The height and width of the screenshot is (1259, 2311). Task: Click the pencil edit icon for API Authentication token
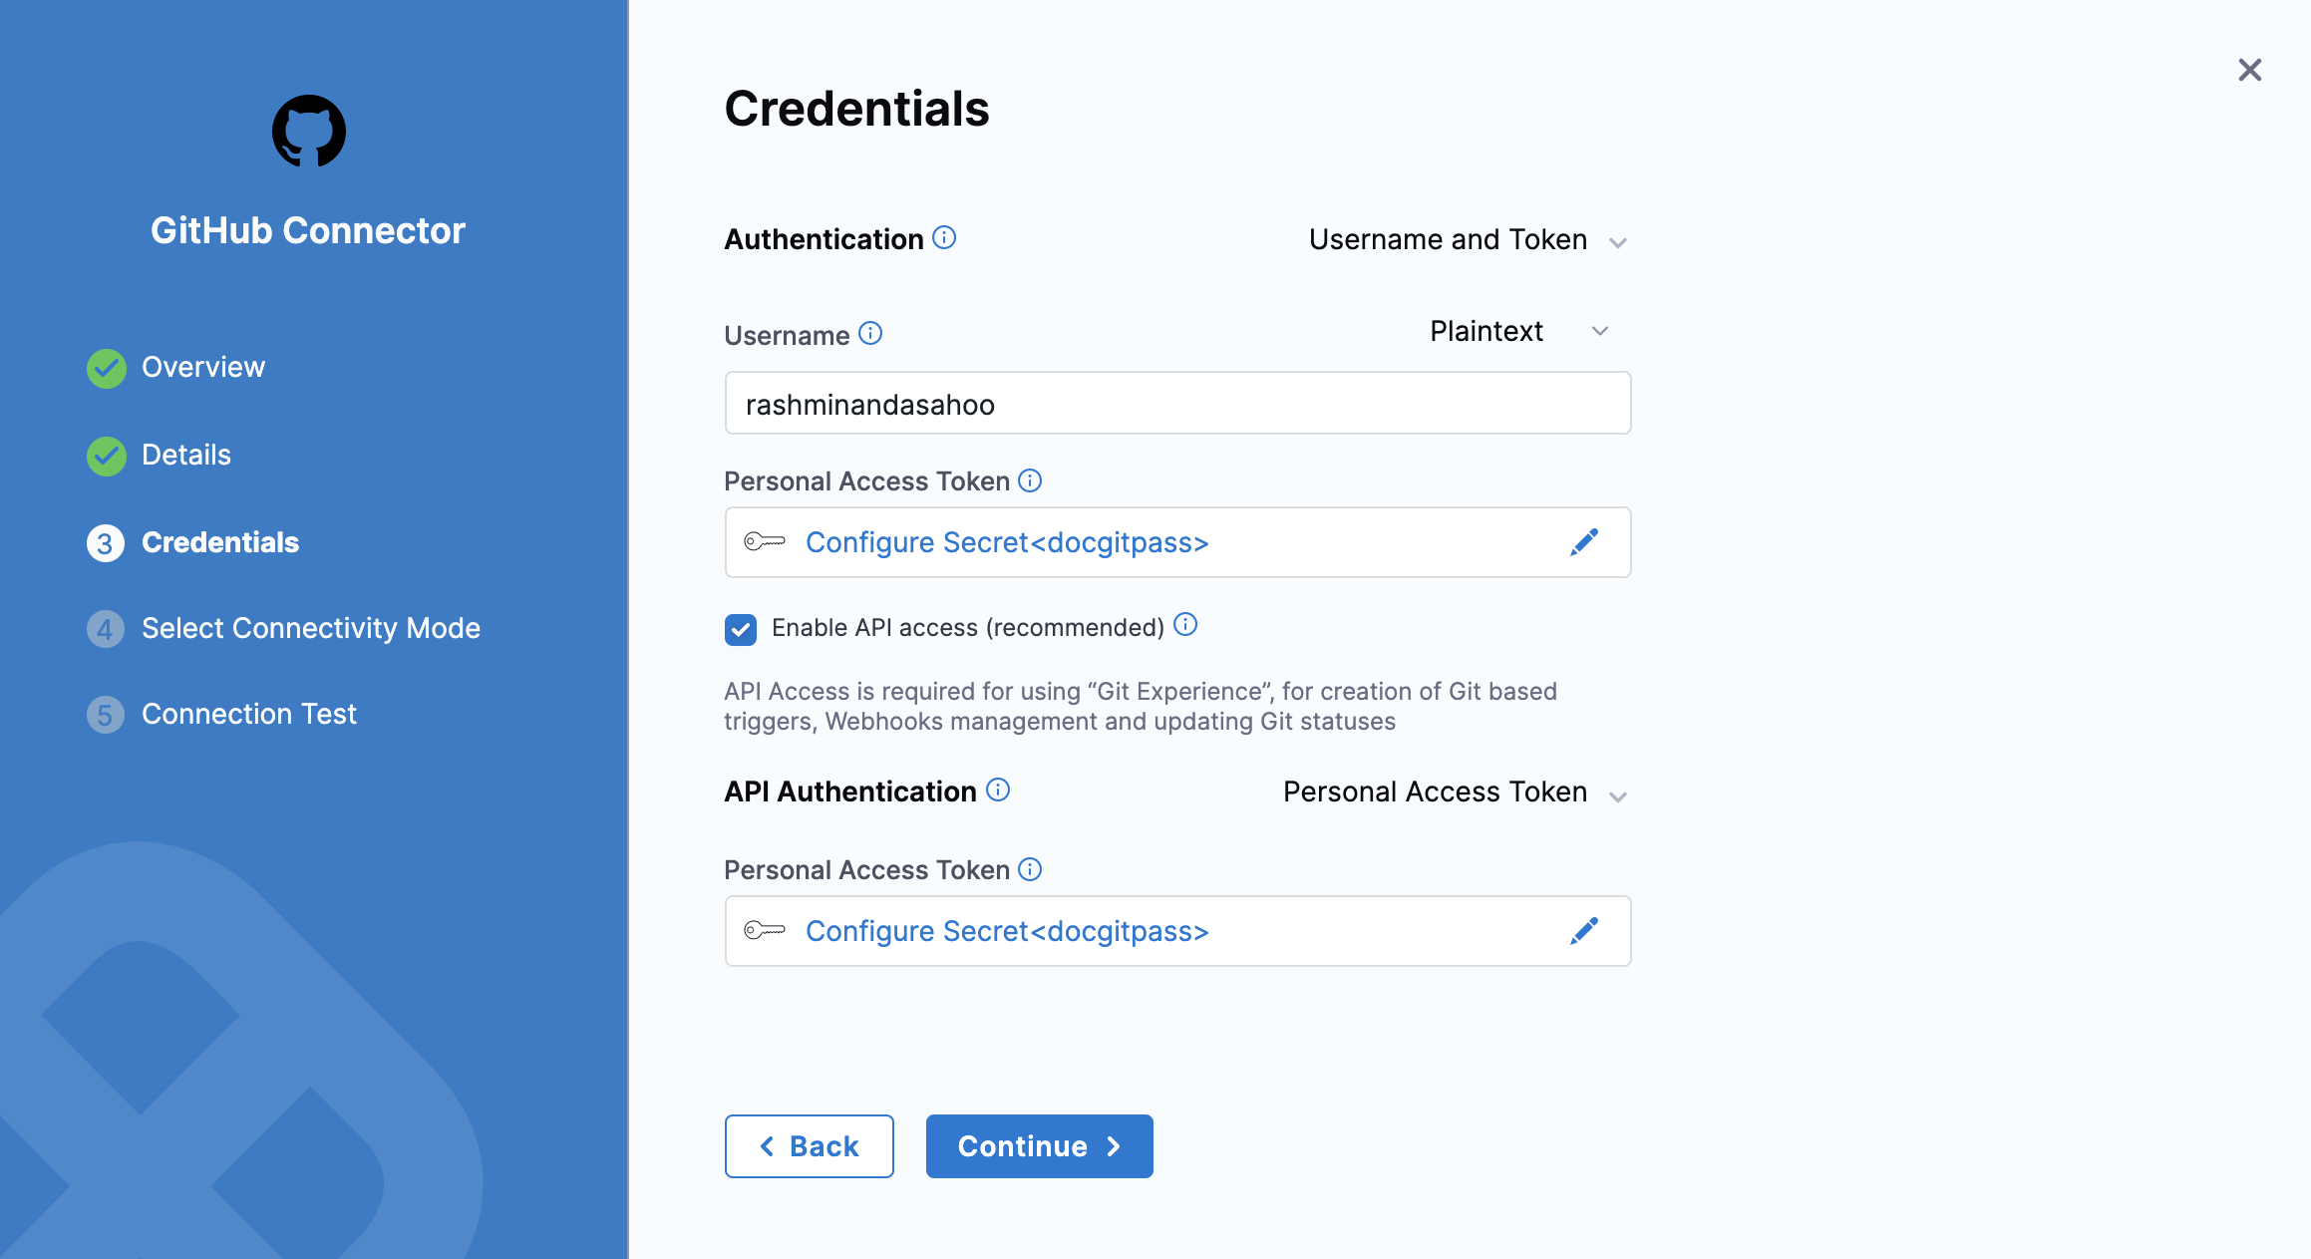(x=1587, y=930)
